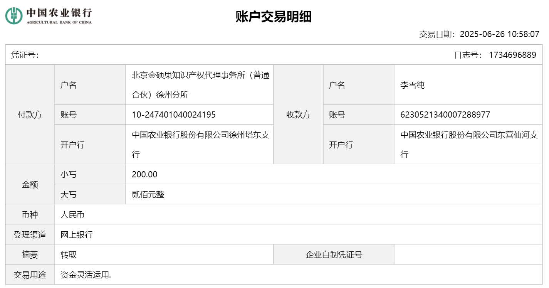Click the log number 1734696889
The image size is (549, 288).
pos(512,55)
